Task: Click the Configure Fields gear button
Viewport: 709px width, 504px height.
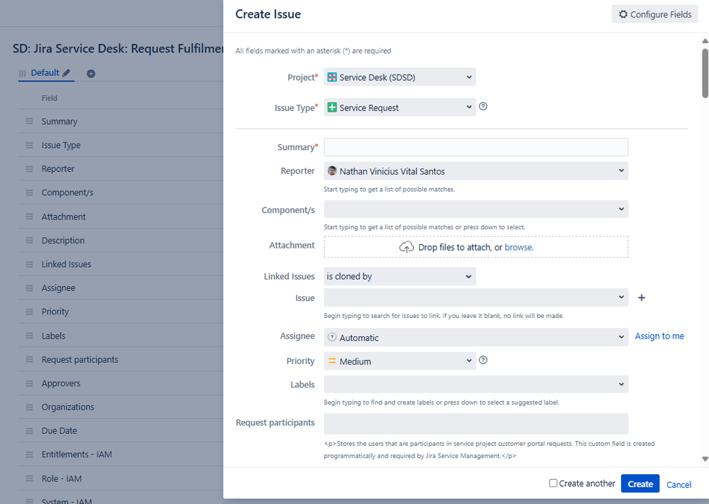Action: (x=654, y=14)
